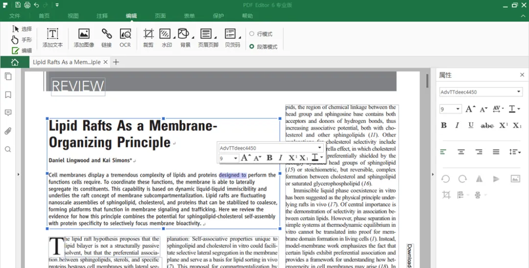Toggle bold in properties panel
The height and width of the screenshot is (268, 529).
click(x=444, y=125)
